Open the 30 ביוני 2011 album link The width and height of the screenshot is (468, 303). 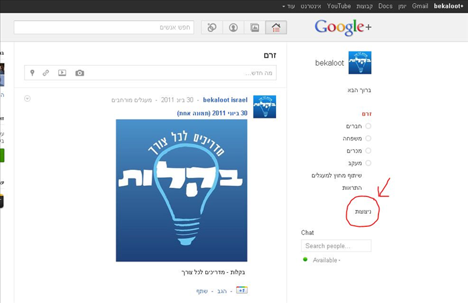click(212, 113)
